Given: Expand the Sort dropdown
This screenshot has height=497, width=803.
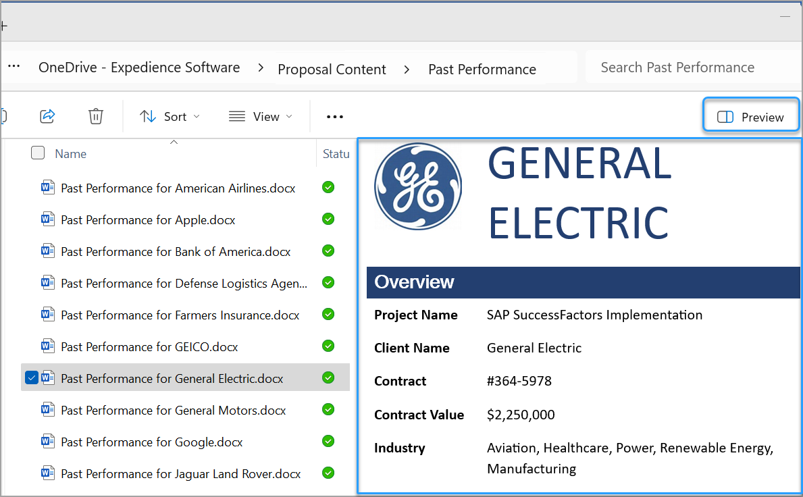Looking at the screenshot, I should [170, 117].
